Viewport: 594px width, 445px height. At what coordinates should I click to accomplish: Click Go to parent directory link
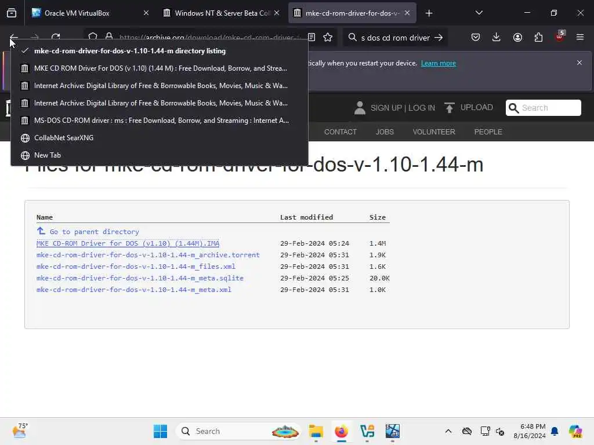94,232
